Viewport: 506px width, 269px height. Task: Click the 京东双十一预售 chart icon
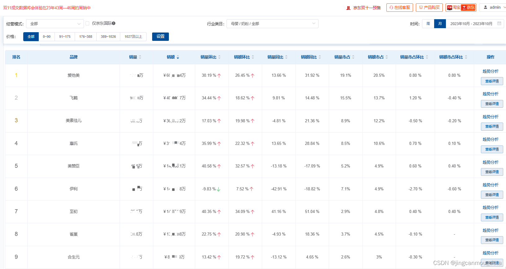348,8
